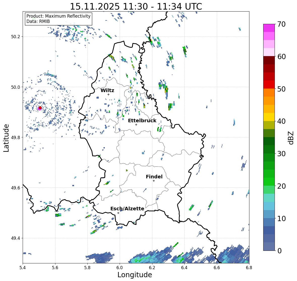
Task: Click the magenta segment atop the colorbar
Action: (x=269, y=28)
